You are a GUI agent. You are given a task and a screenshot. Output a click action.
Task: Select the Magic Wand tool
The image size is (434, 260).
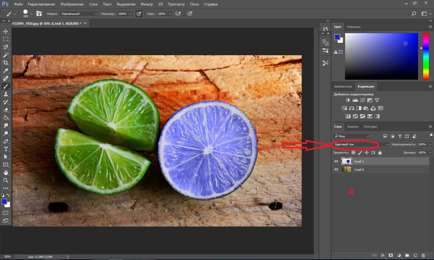(6, 55)
